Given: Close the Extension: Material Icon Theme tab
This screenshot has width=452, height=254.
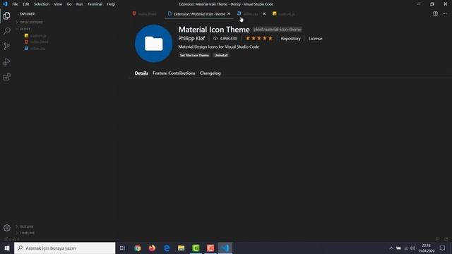Looking at the screenshot, I should [x=229, y=13].
